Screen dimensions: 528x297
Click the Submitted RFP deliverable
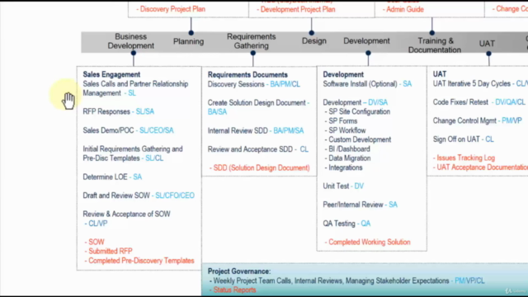tap(108, 251)
